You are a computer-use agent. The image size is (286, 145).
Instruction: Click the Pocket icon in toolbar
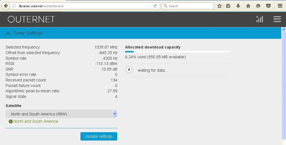click(268, 6)
